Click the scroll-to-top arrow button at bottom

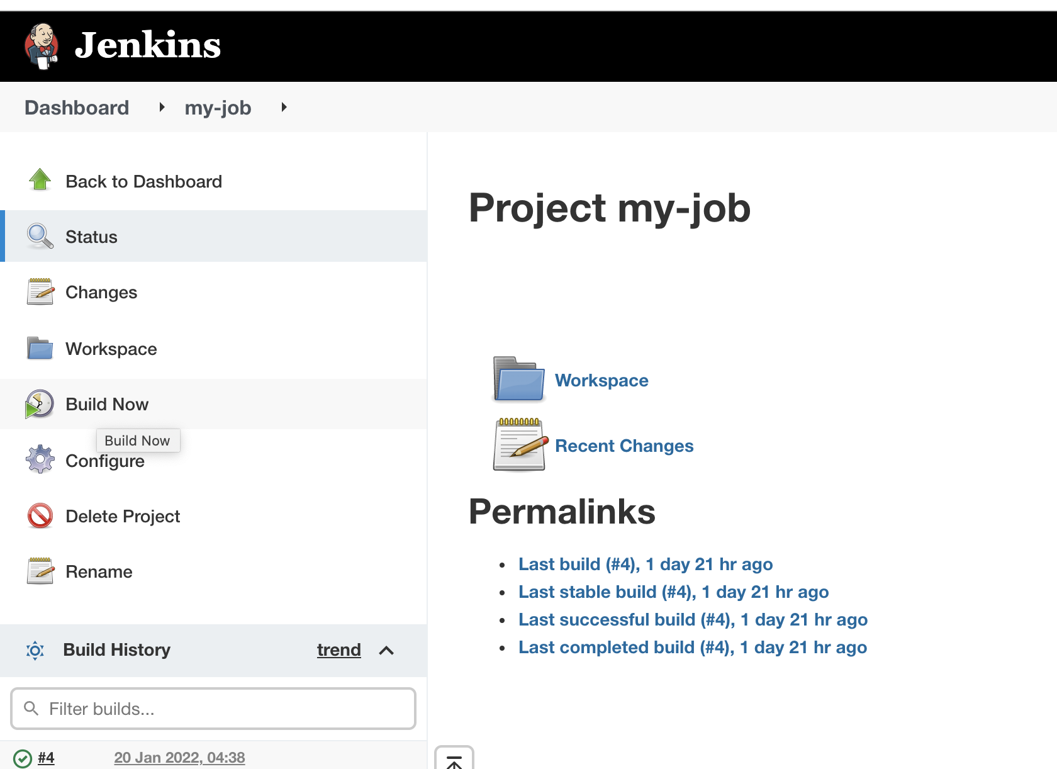(x=454, y=759)
